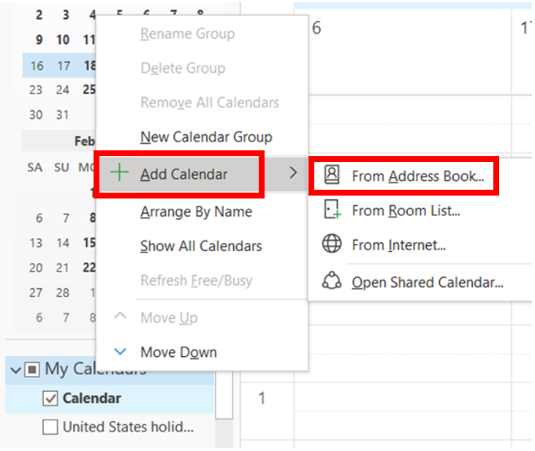Collapse the My Calendars group chevron
The image size is (535, 451).
15,370
